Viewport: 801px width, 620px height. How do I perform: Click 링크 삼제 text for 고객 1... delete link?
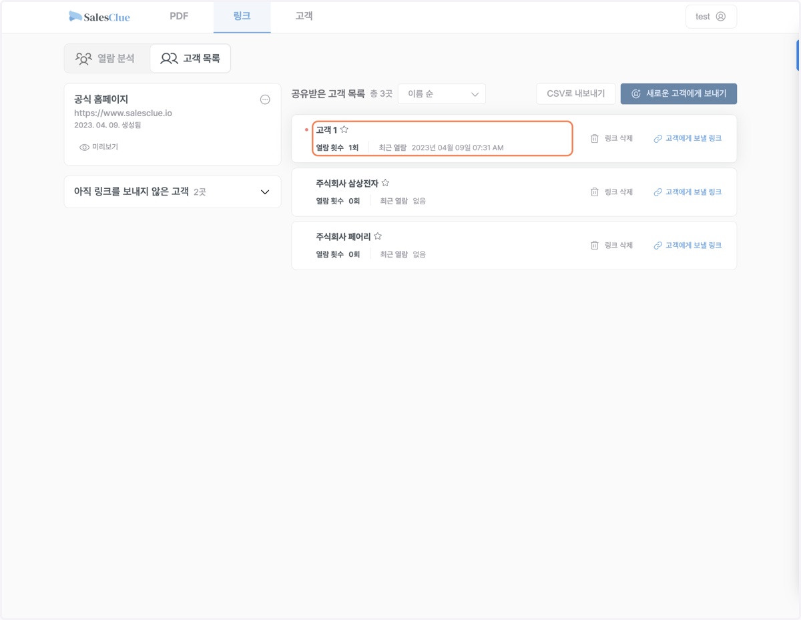tap(619, 138)
